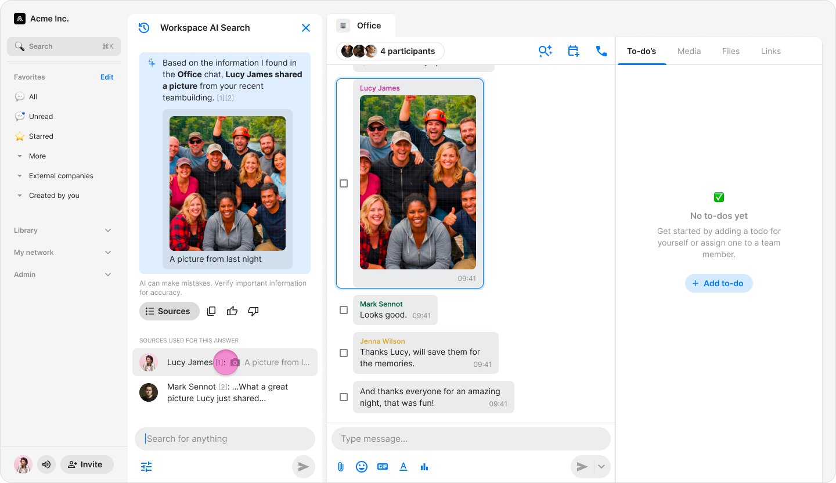Viewport: 836px width, 483px height.
Task: Start a phone call in Office
Action: click(601, 51)
